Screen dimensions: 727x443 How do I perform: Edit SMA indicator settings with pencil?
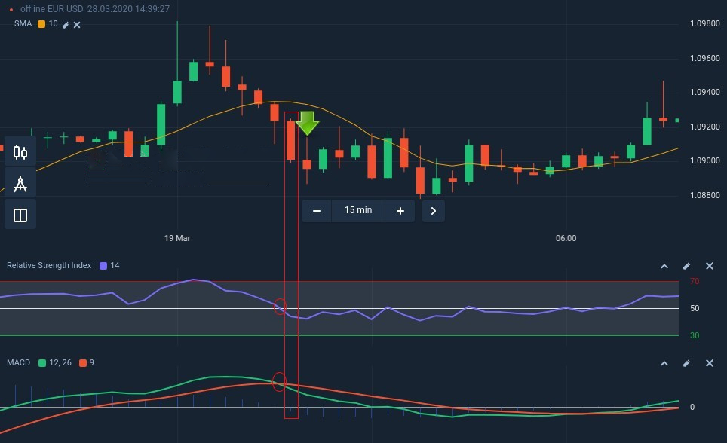pyautogui.click(x=66, y=25)
